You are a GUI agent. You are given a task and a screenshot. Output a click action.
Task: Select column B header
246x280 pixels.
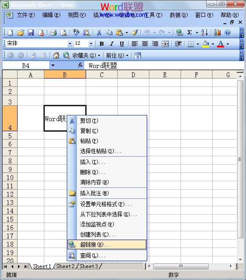point(65,75)
